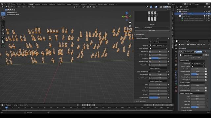Switch to the Geometry Nodes workspace tab

(102, 4)
